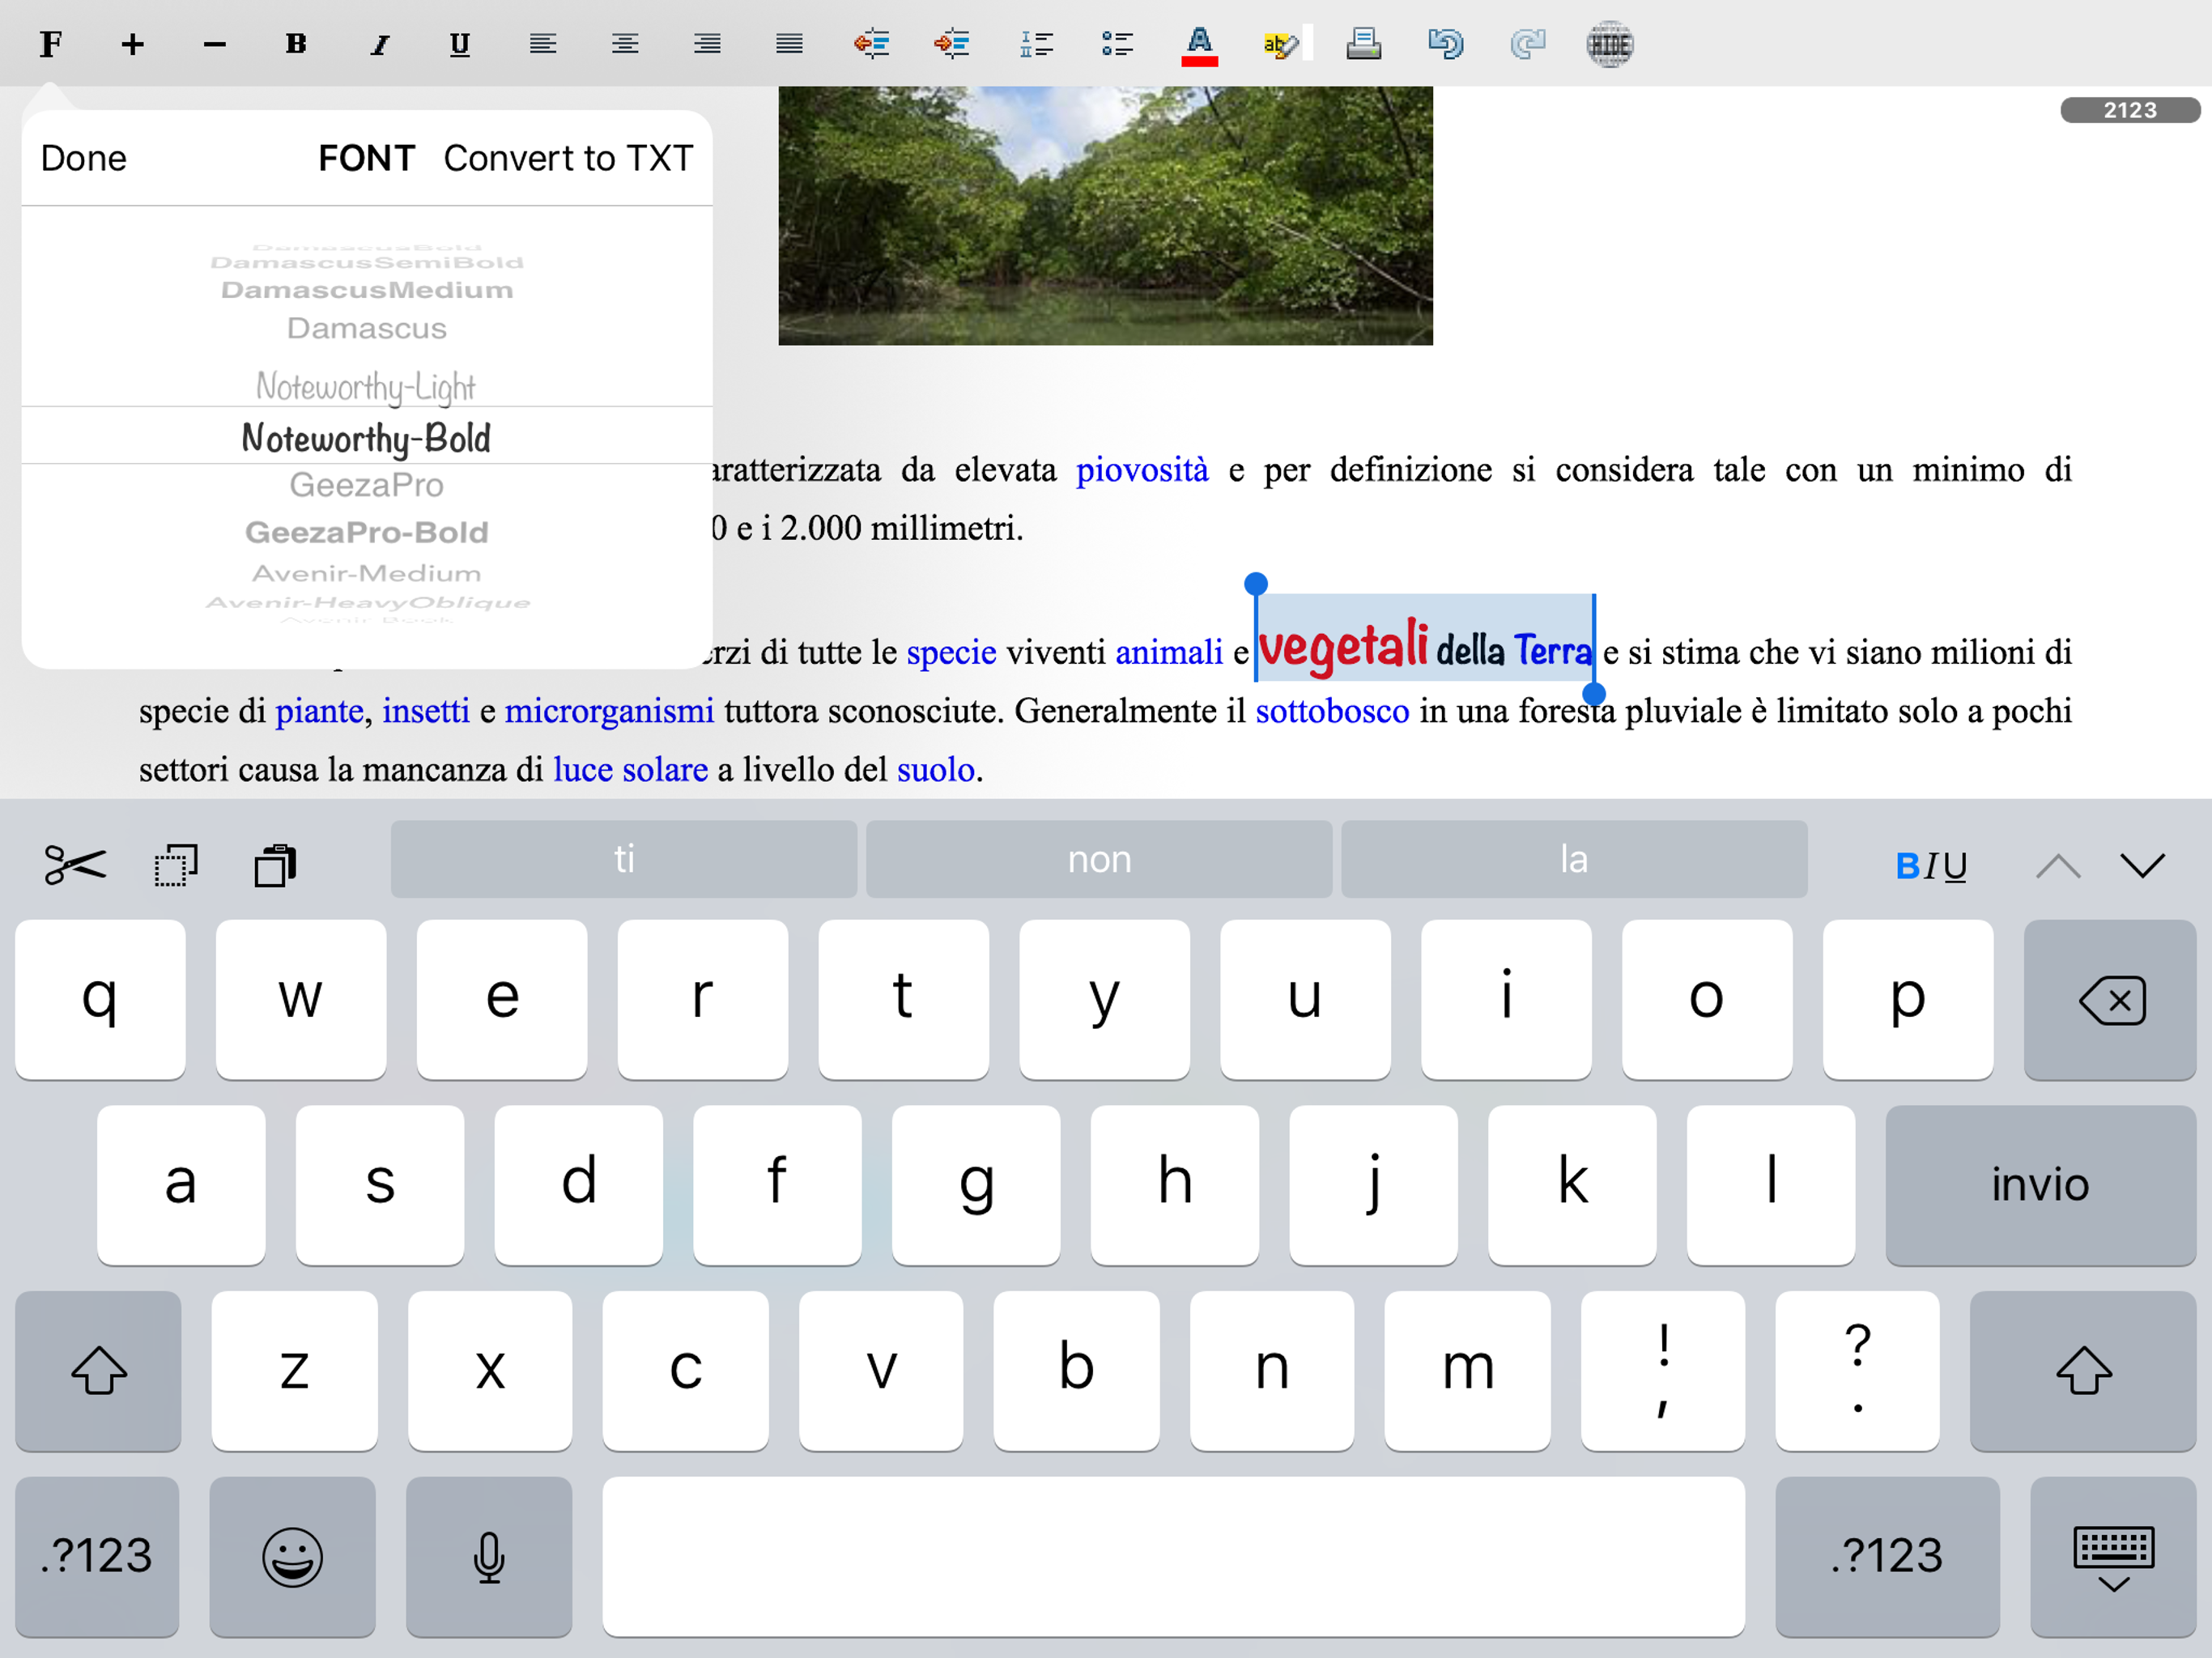This screenshot has width=2212, height=1658.
Task: Decrease font size with minus icon
Action: coord(214,44)
